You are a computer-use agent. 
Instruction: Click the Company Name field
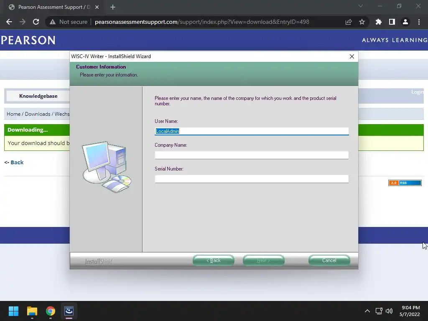point(252,155)
